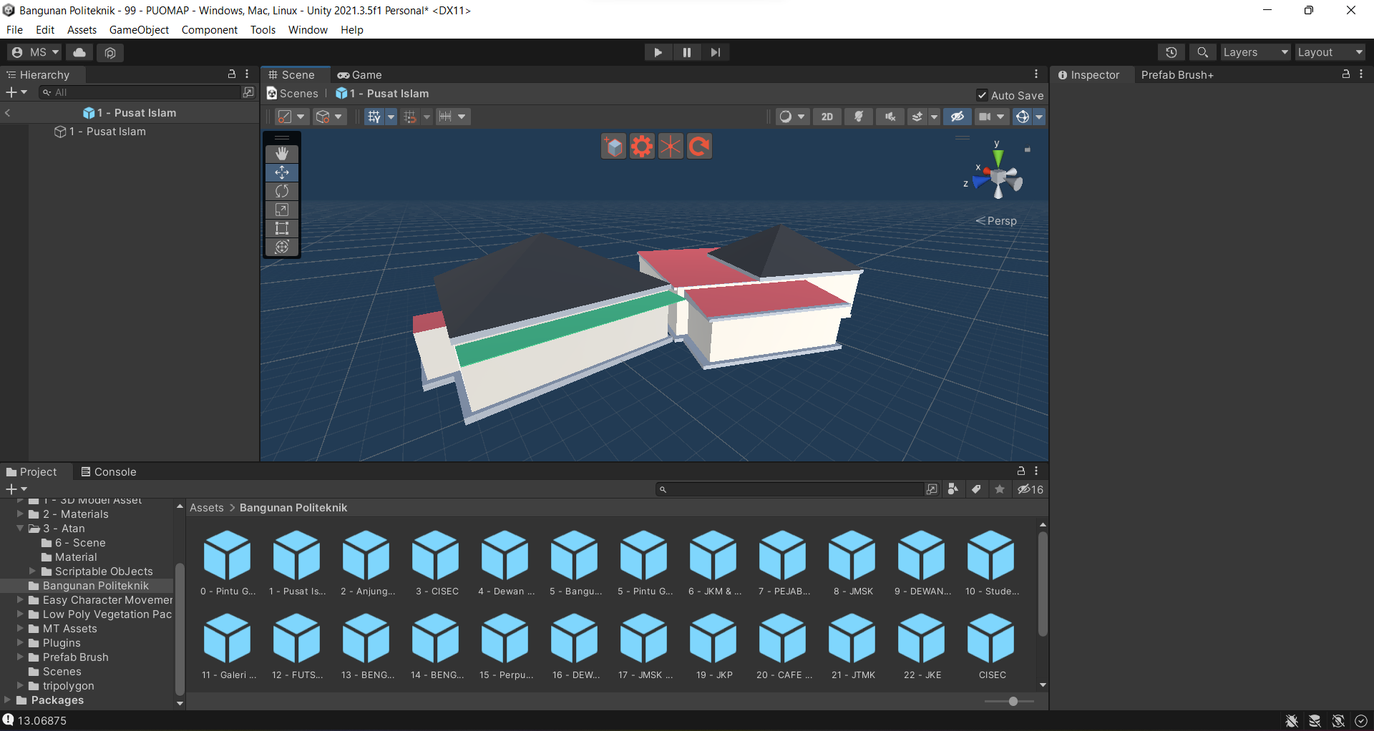Viewport: 1374px width, 731px height.
Task: Switch to the Console tab
Action: (108, 472)
